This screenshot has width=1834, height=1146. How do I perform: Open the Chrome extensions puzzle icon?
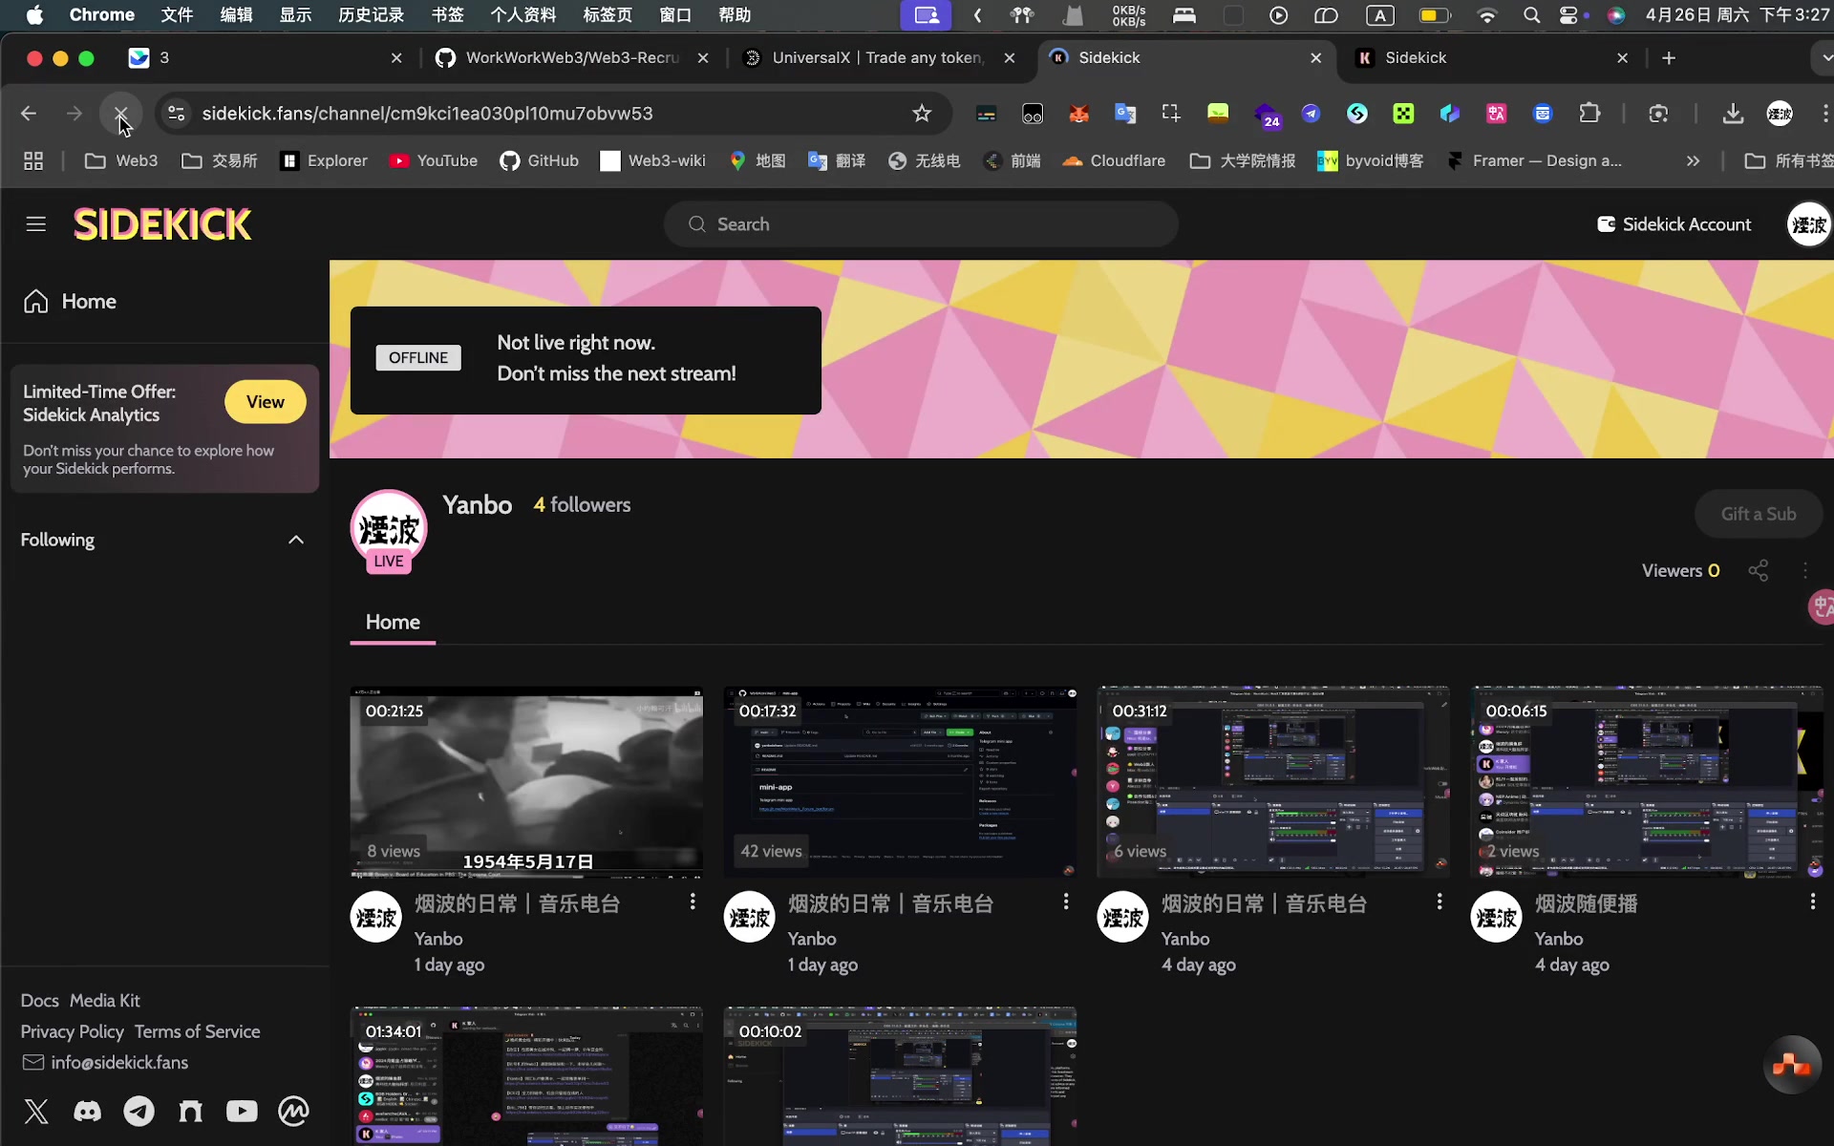coord(1589,114)
